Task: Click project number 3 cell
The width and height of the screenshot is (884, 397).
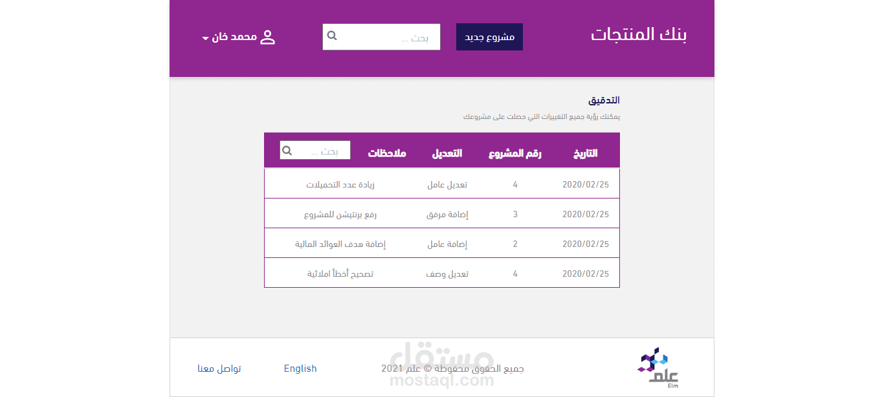Action: (515, 214)
